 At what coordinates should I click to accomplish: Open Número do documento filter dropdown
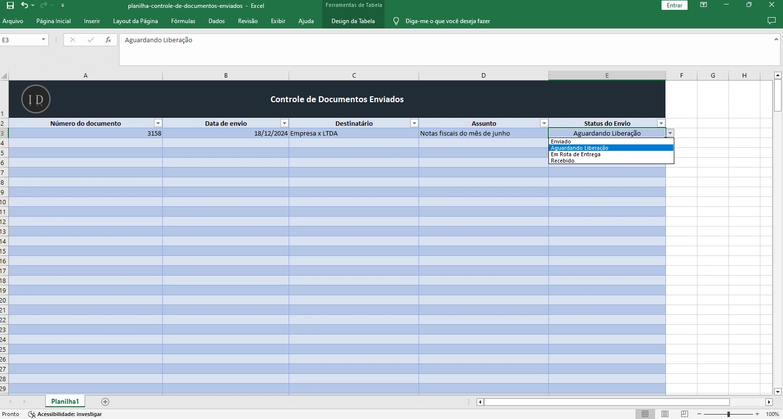(x=158, y=123)
